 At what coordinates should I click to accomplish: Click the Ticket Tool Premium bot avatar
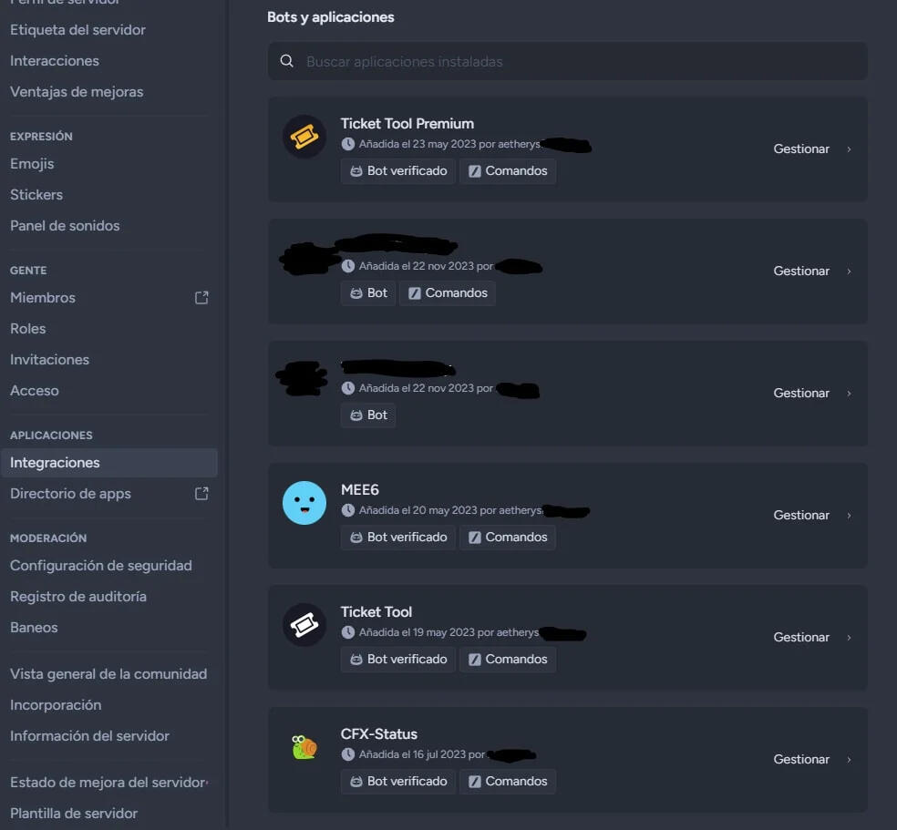pos(304,137)
